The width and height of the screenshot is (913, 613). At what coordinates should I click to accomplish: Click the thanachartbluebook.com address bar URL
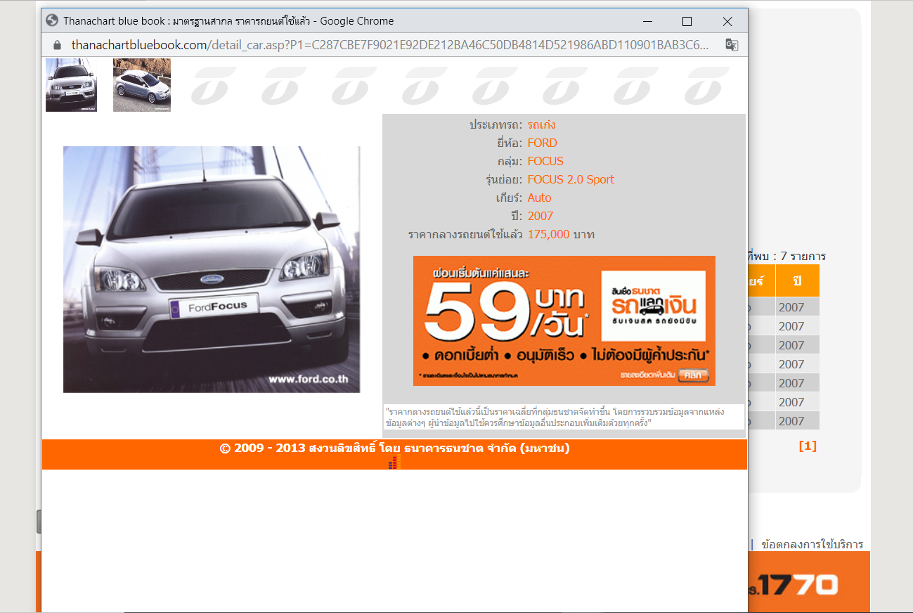pos(390,45)
